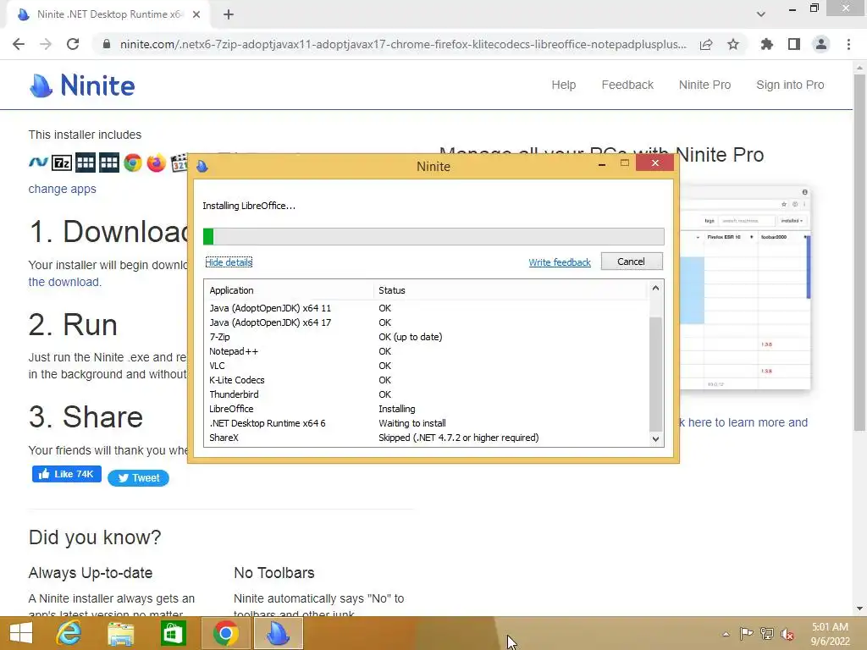
Task: Click the details list scrollbar thumb
Action: (656, 373)
